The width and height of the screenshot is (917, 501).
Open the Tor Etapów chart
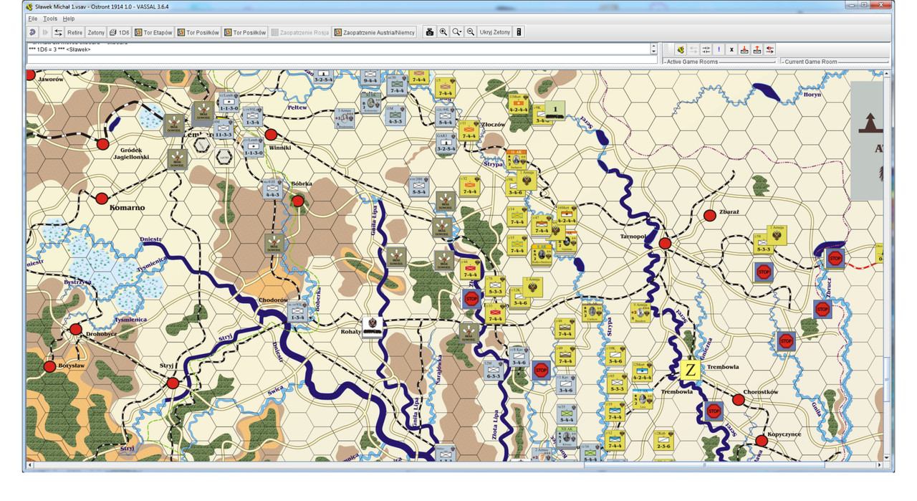click(154, 32)
